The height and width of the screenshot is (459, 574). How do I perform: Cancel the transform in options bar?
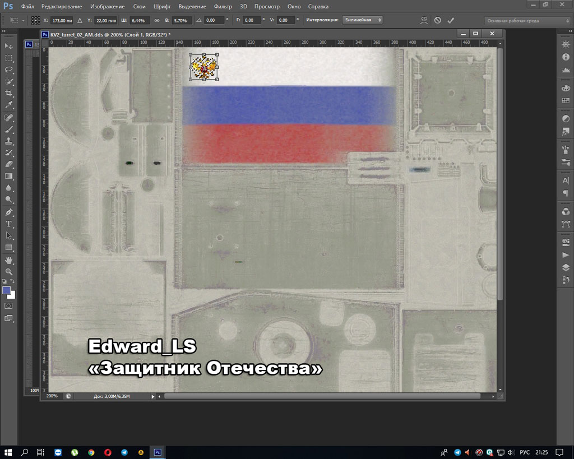point(438,20)
